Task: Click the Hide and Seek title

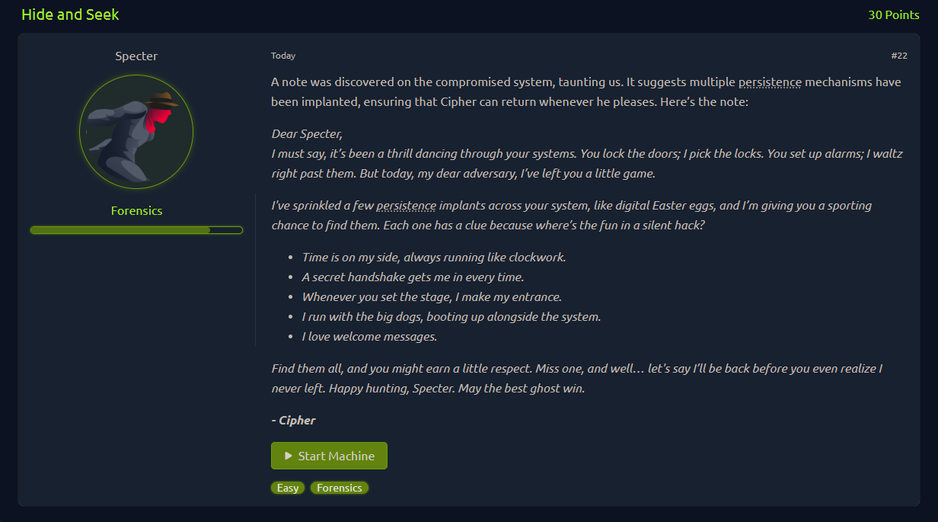Action: [x=70, y=14]
